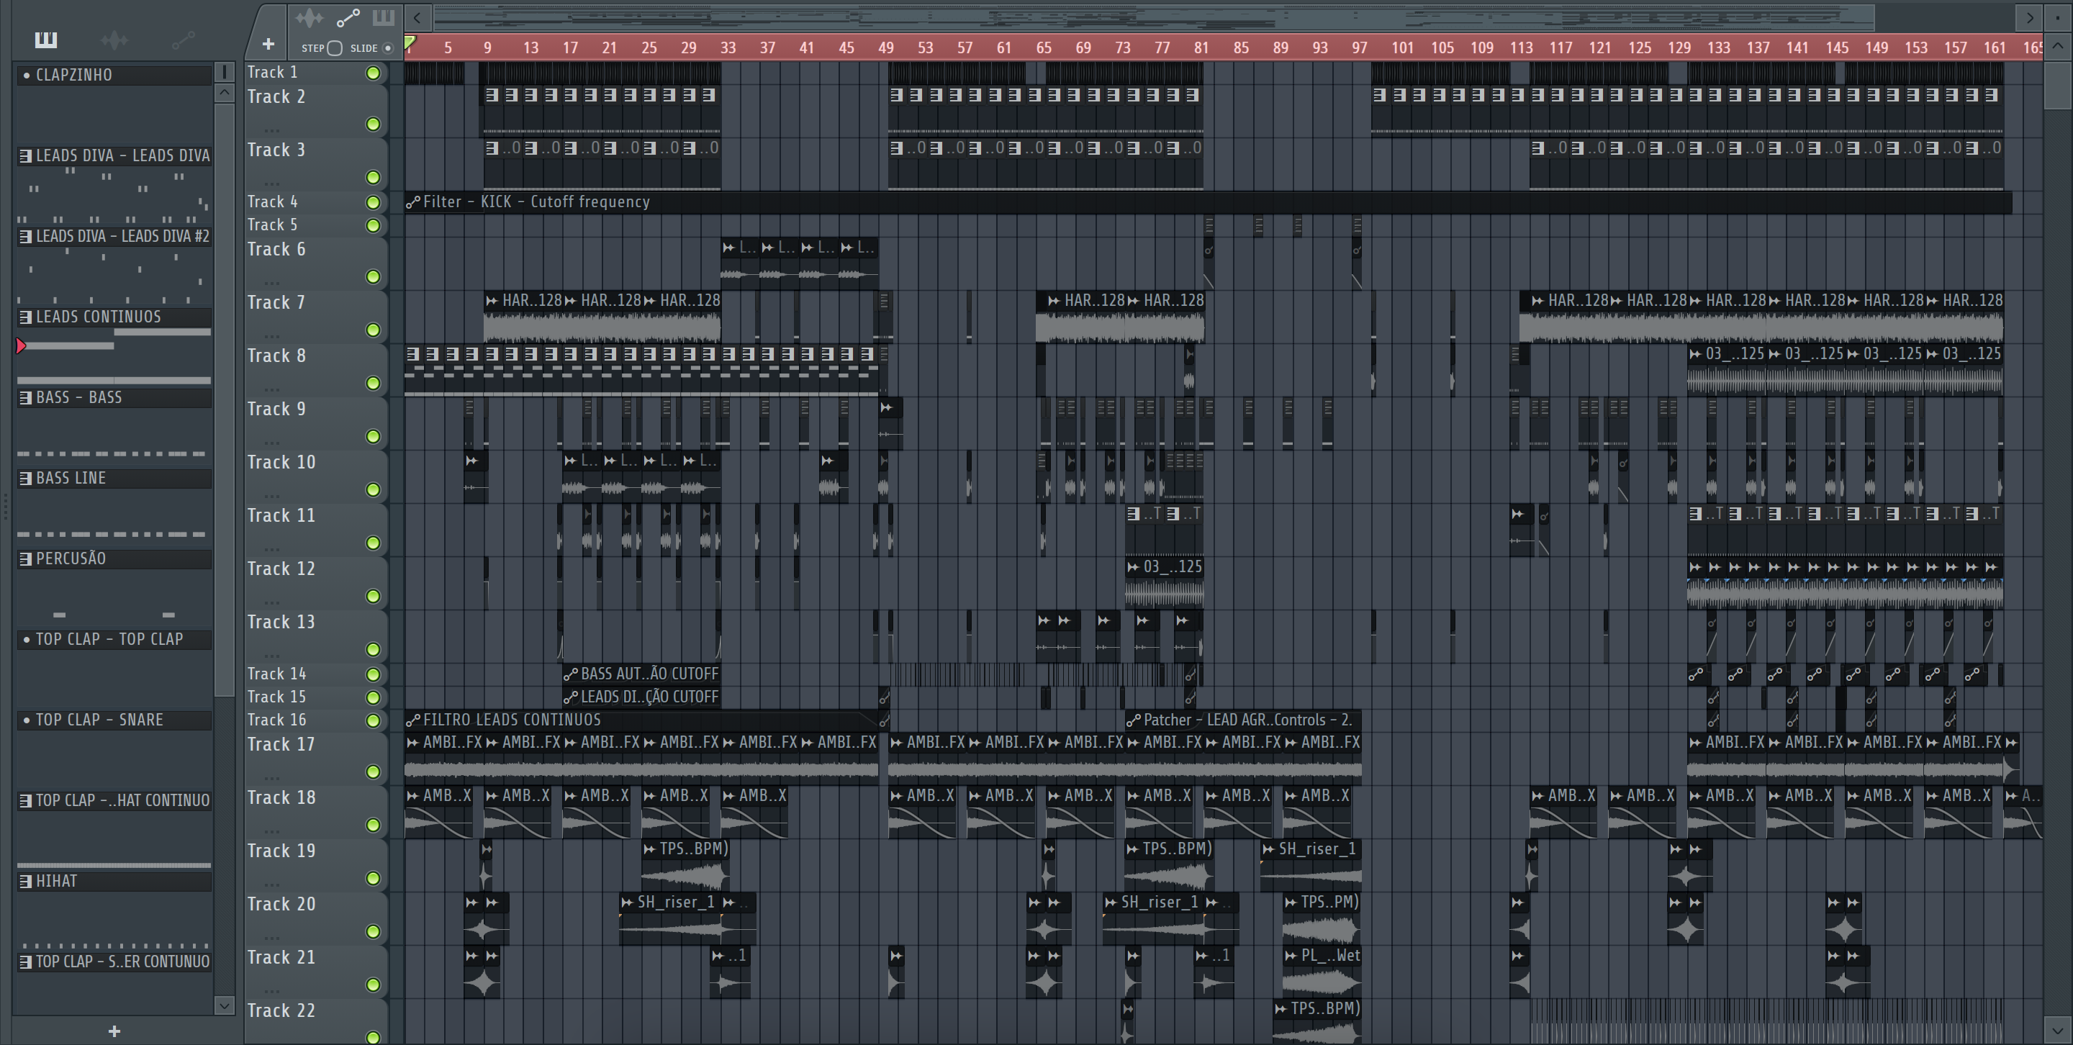This screenshot has width=2073, height=1045.
Task: Mute Track 4 with its green light
Action: (x=373, y=202)
